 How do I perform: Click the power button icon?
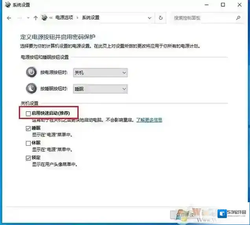(31, 72)
